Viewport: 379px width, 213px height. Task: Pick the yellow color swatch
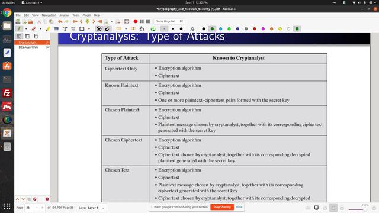[280, 29]
